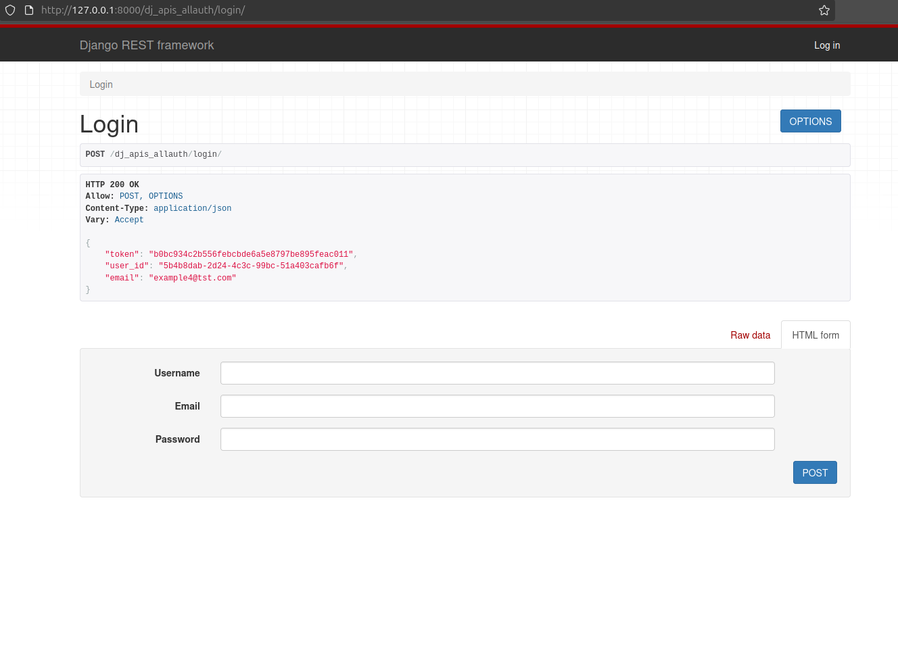
Task: Click the OPTIONS link in the Allow header
Action: pos(166,196)
